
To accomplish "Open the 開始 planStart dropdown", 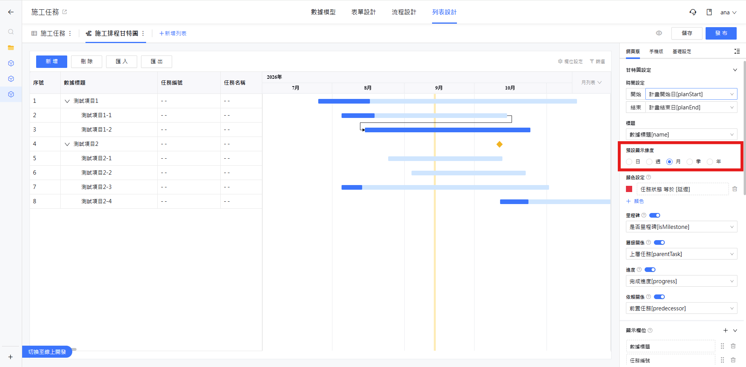I will click(691, 94).
